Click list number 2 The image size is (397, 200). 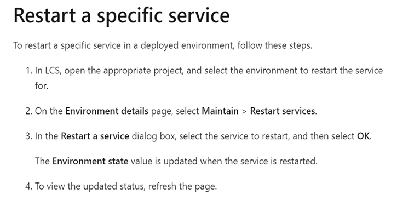point(28,111)
